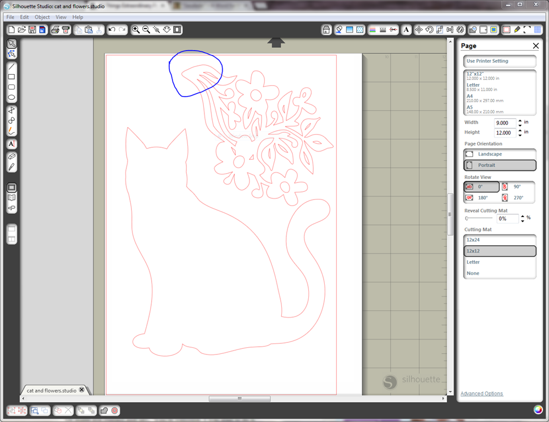Screen dimensions: 549x422
Task: Undo the last action
Action: [x=112, y=30]
